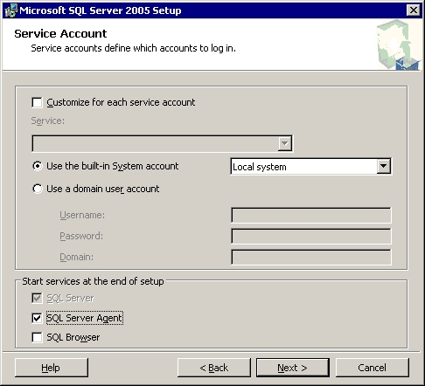Click the 'Username:' label

82,215
